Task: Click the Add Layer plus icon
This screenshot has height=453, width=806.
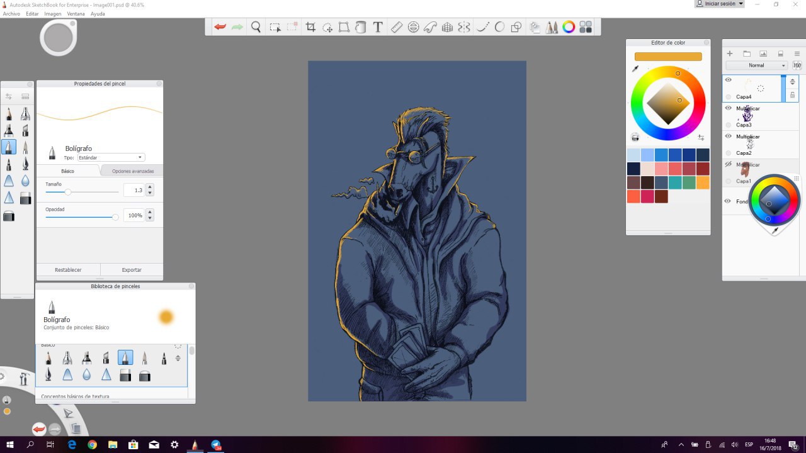Action: [730, 53]
